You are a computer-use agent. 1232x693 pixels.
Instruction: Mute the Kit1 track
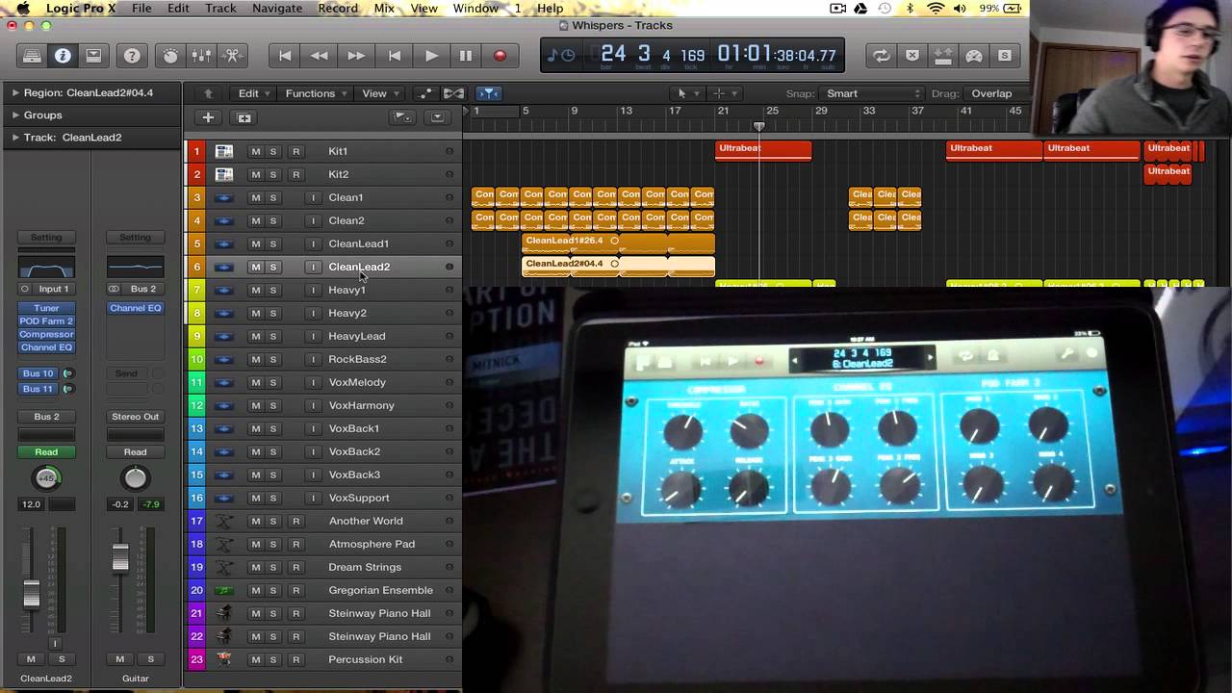[255, 151]
